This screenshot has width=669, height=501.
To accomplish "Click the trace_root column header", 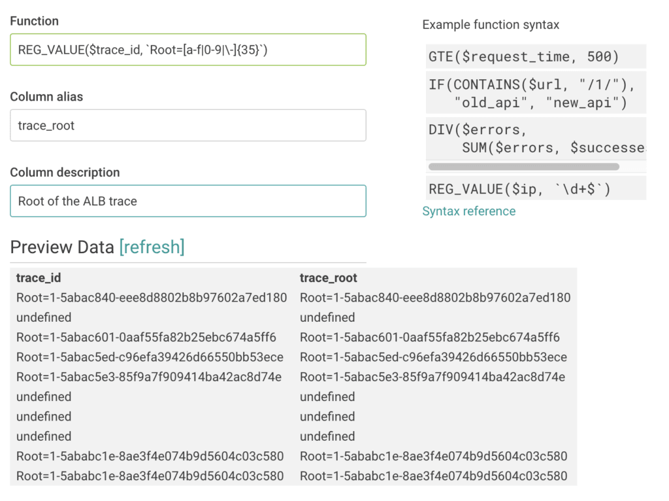I will click(329, 278).
